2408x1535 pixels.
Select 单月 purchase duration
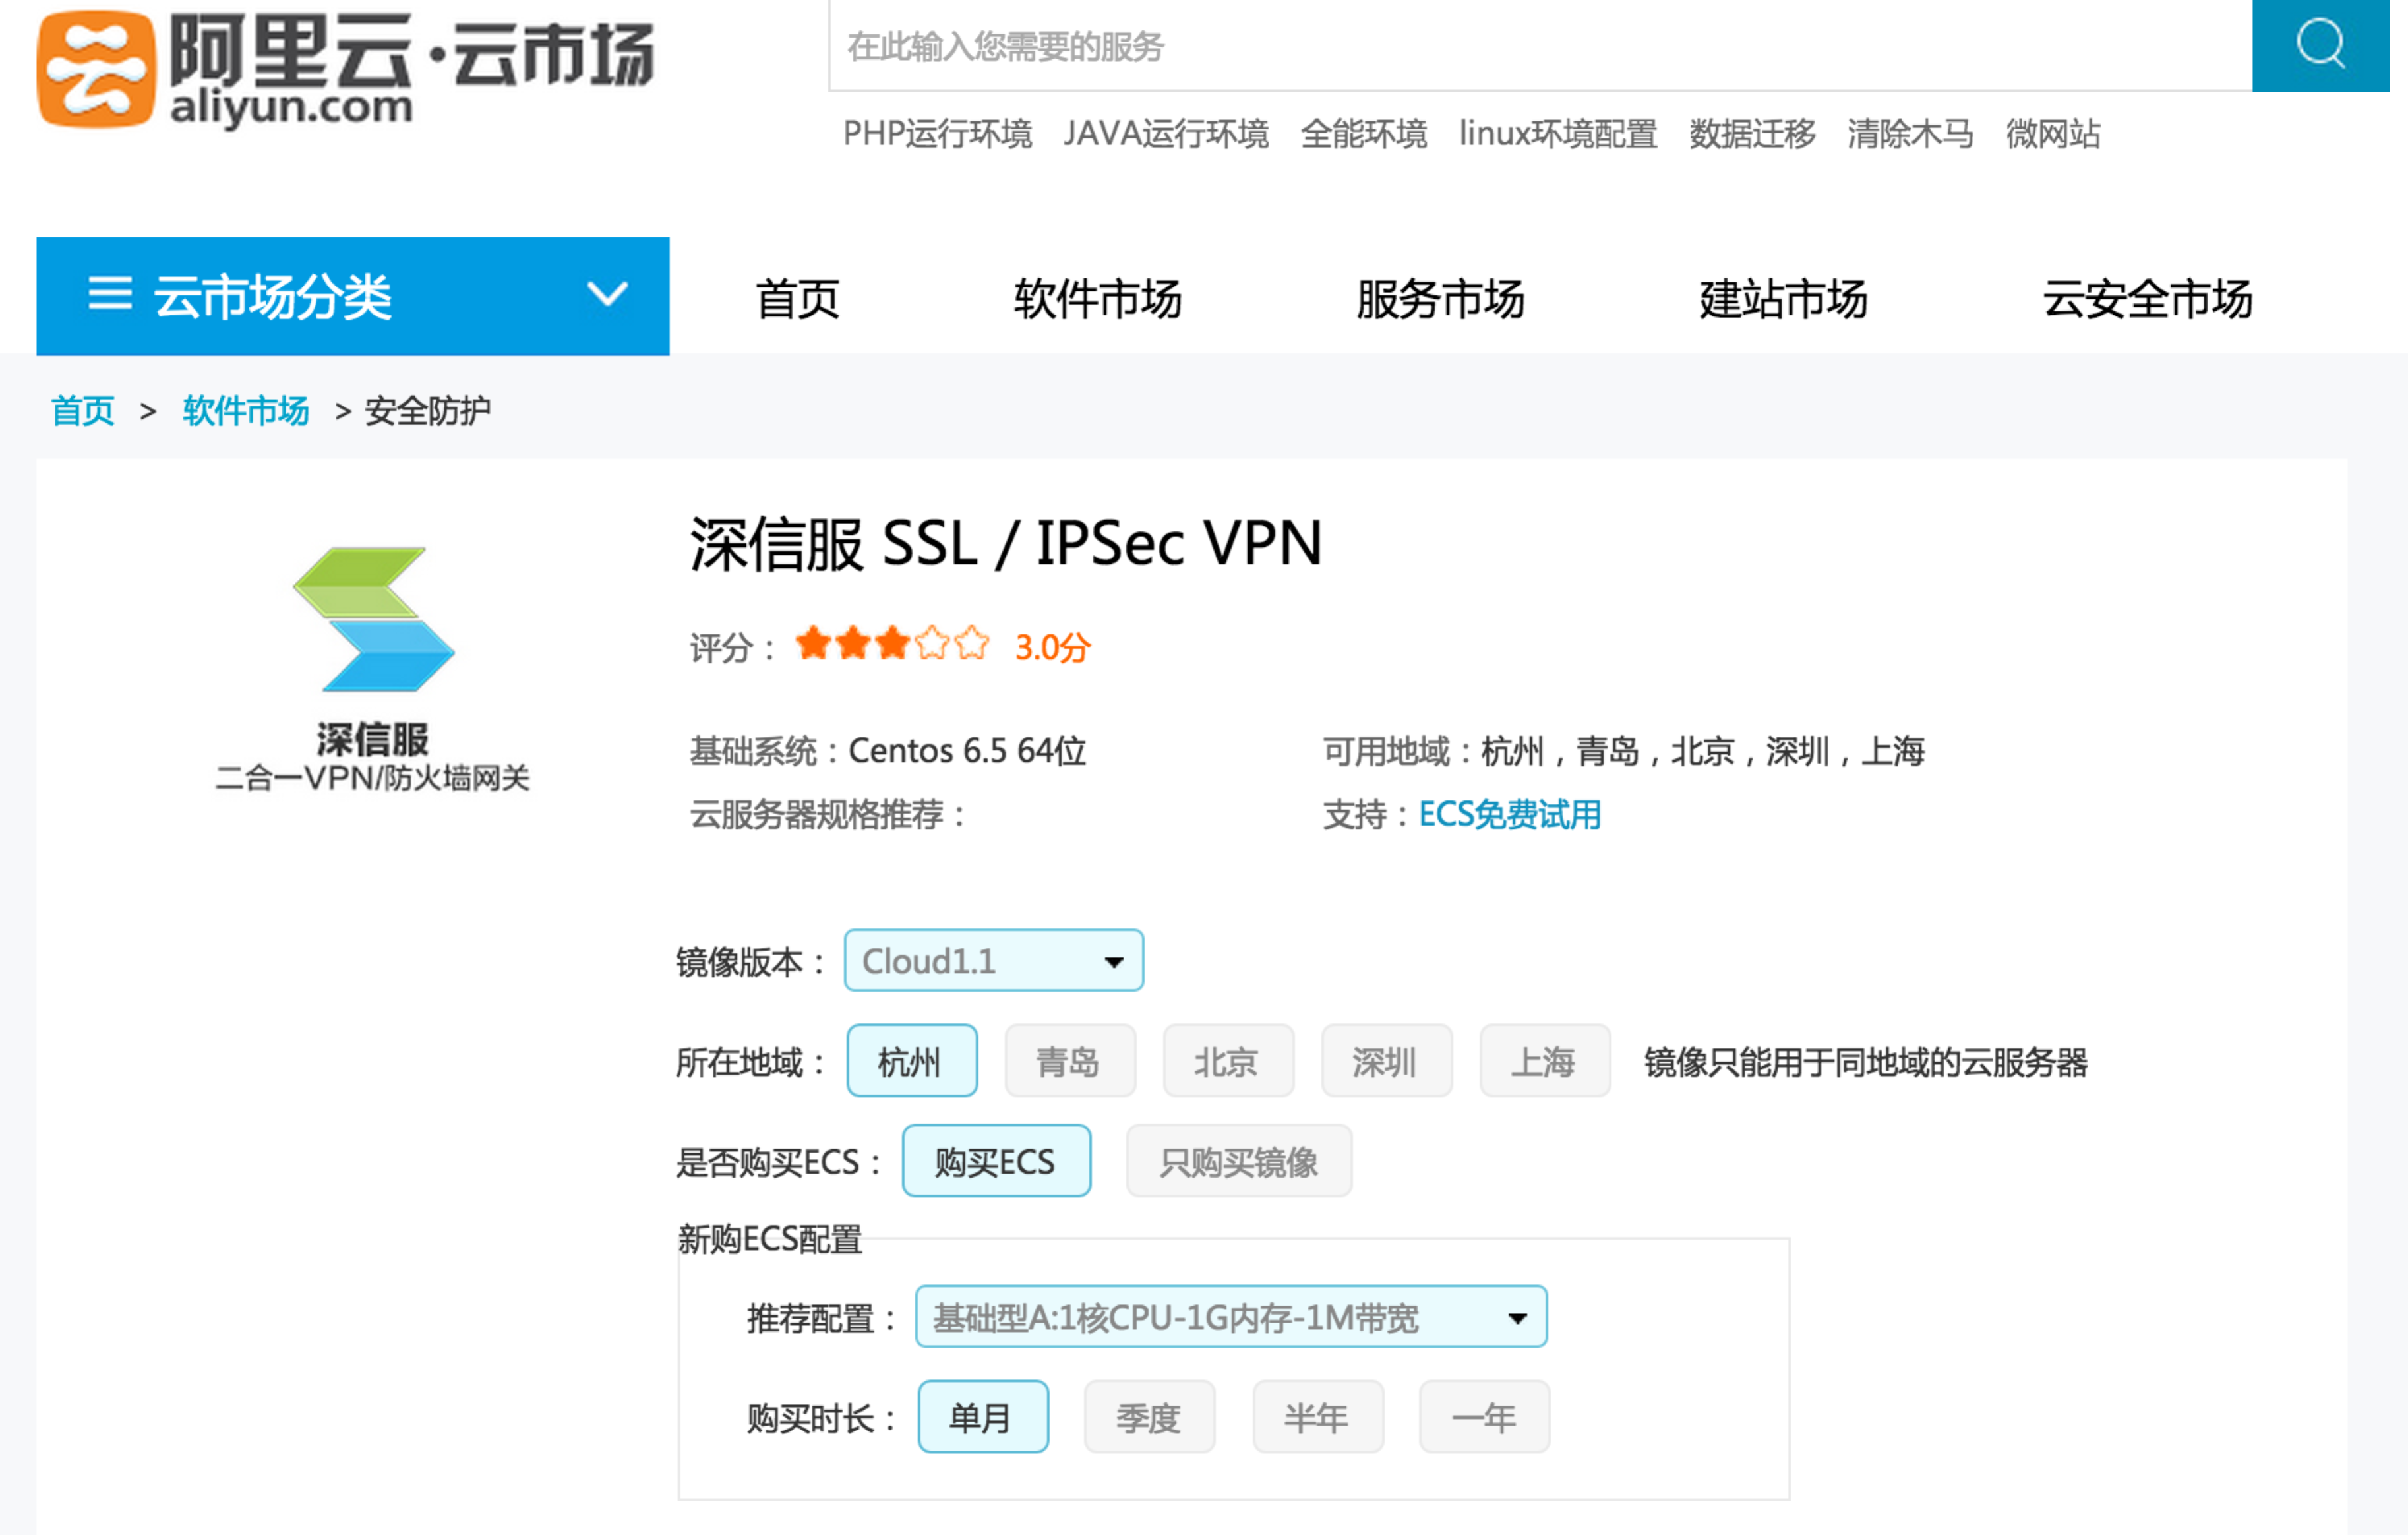click(983, 1417)
